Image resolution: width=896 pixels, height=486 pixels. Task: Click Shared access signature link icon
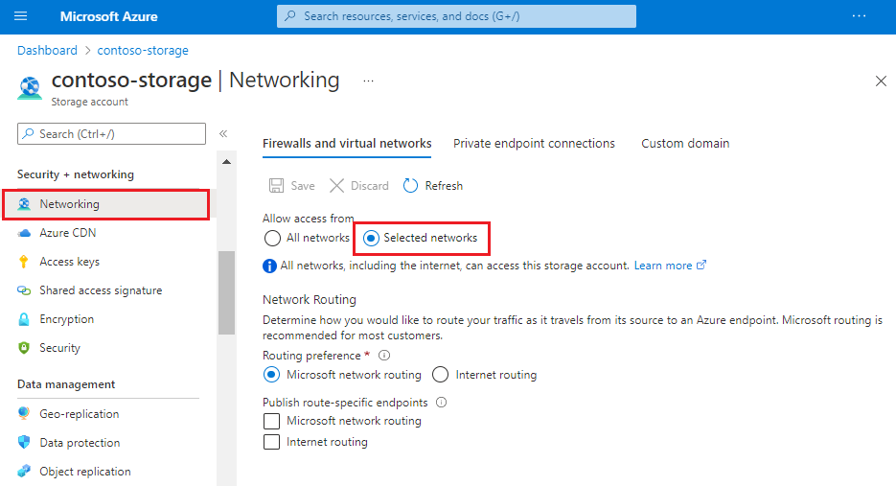coord(24,290)
